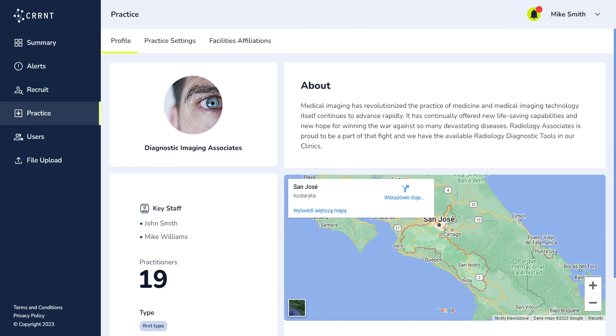Select the Profile tab

[121, 41]
